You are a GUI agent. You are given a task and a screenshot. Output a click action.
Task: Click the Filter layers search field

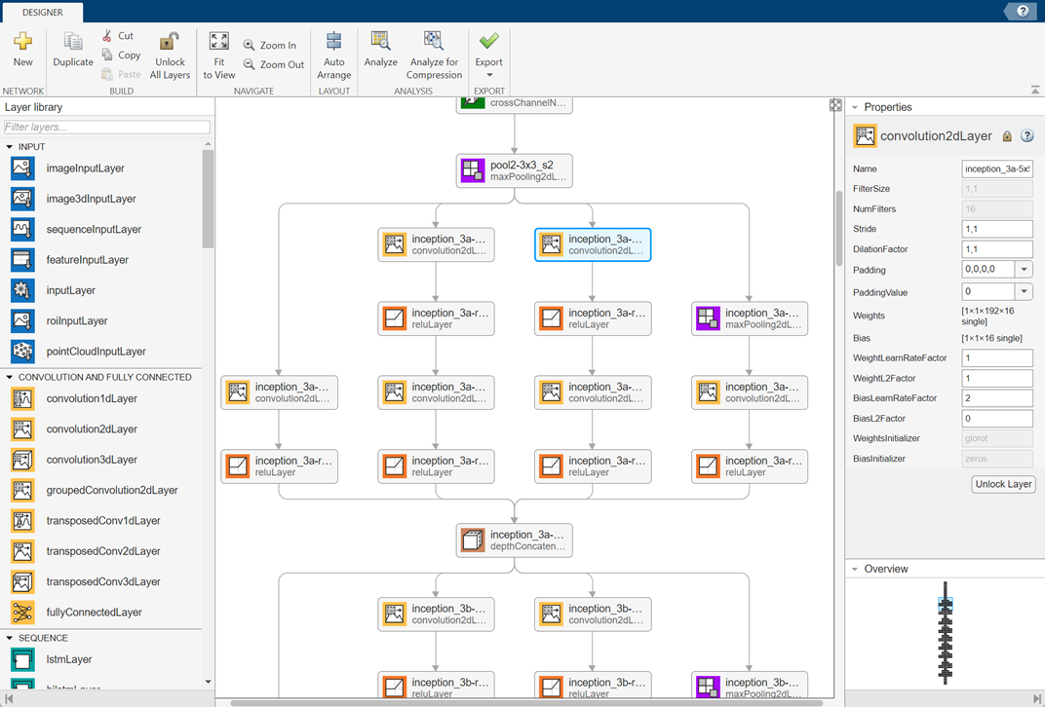pyautogui.click(x=106, y=127)
